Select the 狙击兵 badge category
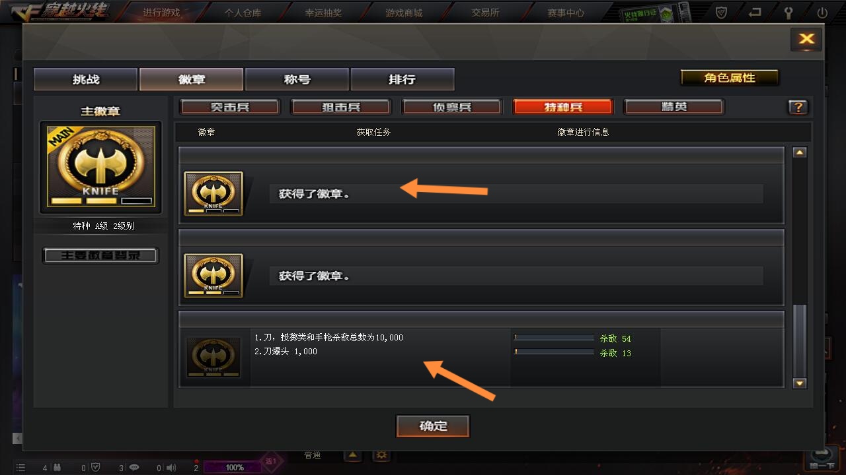Viewport: 846px width, 475px height. point(341,107)
